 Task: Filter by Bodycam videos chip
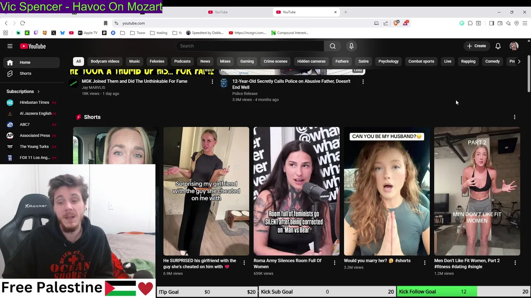point(105,61)
